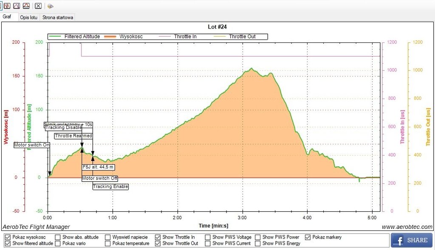Click the Throttle Out legend entry
Image resolution: width=435 pixels, height=250 pixels.
point(242,37)
